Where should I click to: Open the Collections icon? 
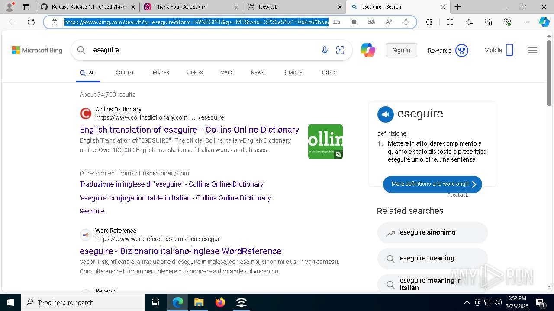coord(488,22)
